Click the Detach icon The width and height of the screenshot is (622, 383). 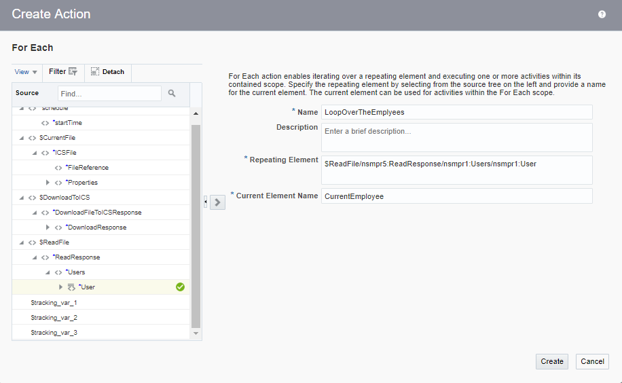95,71
